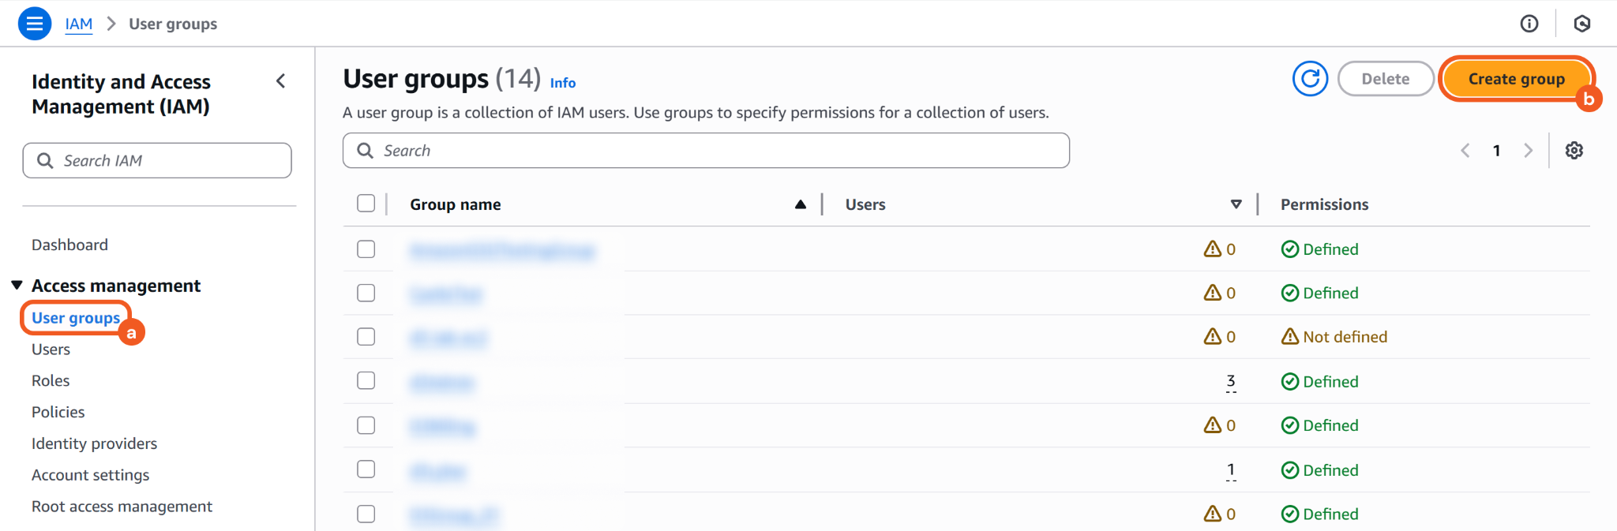
Task: Toggle the select-all groups checkbox
Action: 366,204
